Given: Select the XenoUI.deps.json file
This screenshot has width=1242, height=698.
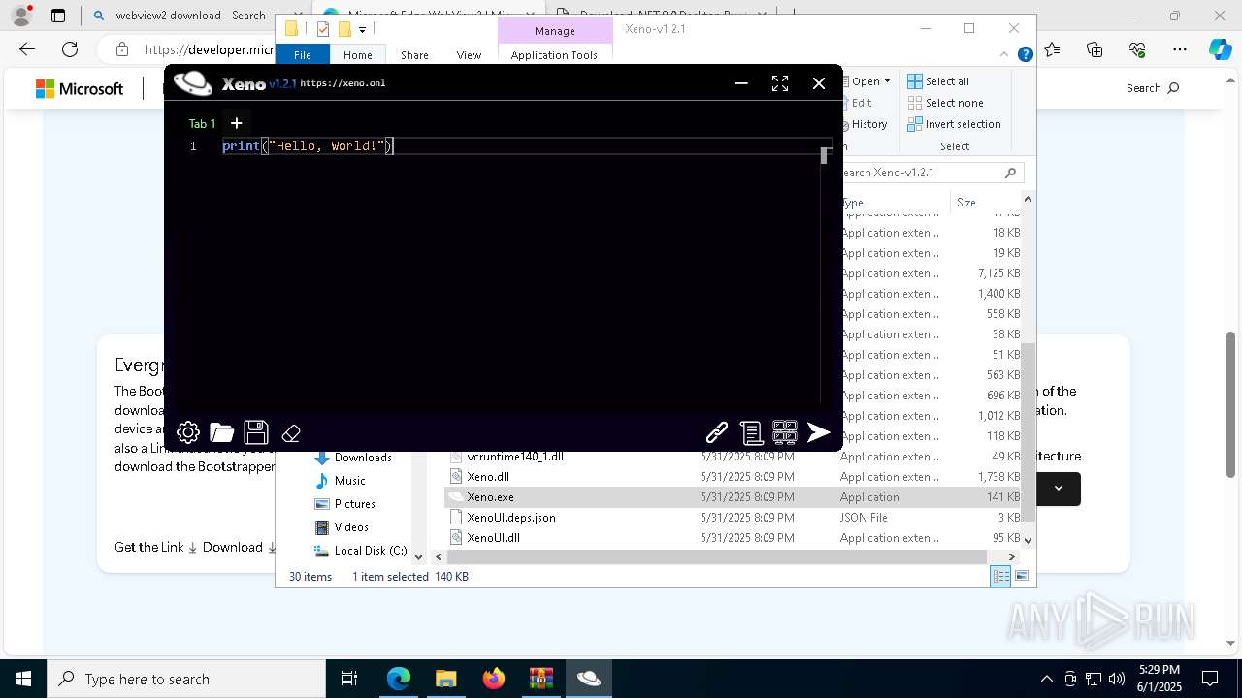Looking at the screenshot, I should click(x=510, y=518).
